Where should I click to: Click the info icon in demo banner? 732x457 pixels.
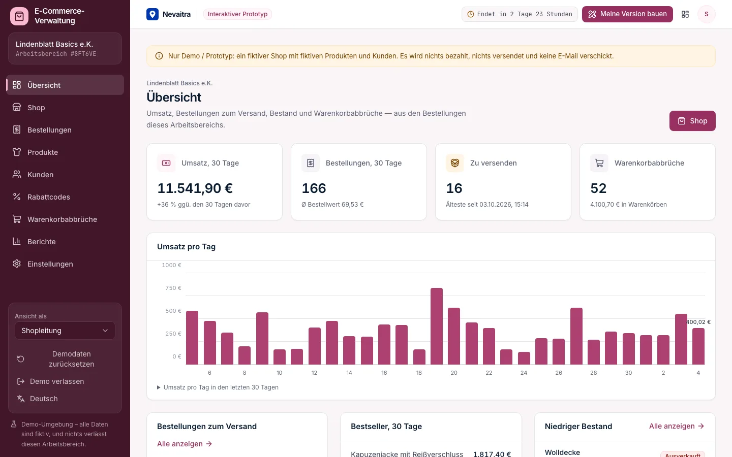pyautogui.click(x=159, y=56)
